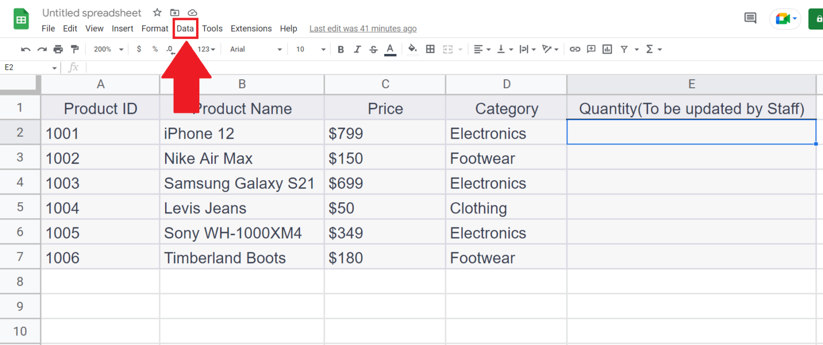
Task: Decrease decimal places using the .0 icon
Action: tap(170, 49)
